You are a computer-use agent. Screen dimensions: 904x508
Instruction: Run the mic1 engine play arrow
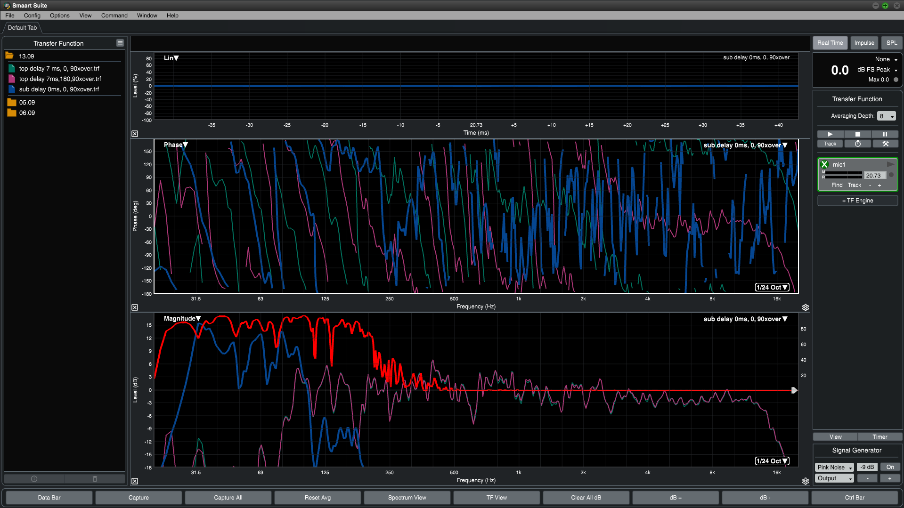890,164
